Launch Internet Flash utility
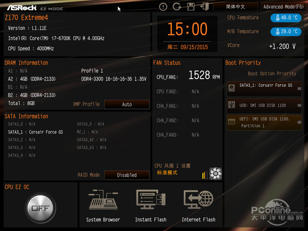The height and width of the screenshot is (231, 308). click(199, 205)
